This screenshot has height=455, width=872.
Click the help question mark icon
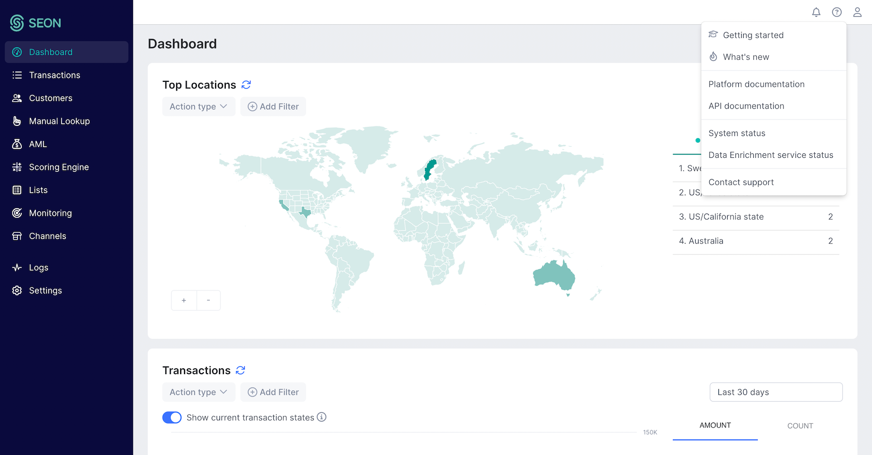click(837, 12)
